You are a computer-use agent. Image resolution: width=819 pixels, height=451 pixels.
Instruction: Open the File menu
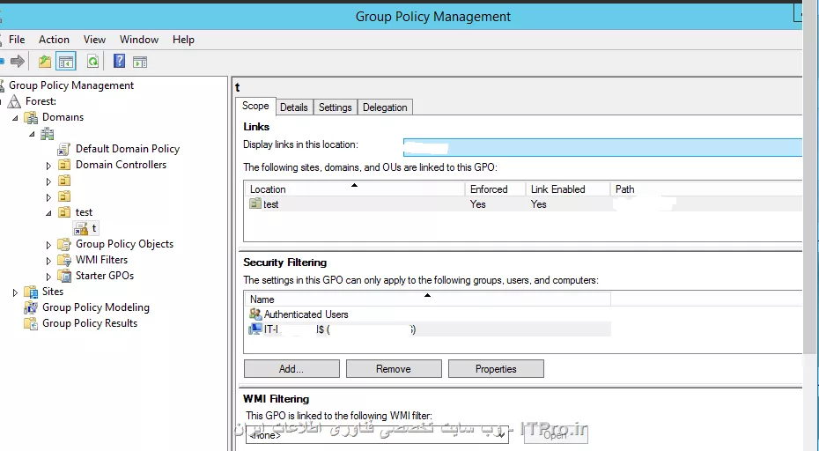[17, 40]
